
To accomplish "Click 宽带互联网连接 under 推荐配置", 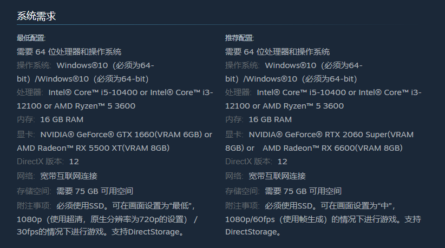I will [277, 176].
